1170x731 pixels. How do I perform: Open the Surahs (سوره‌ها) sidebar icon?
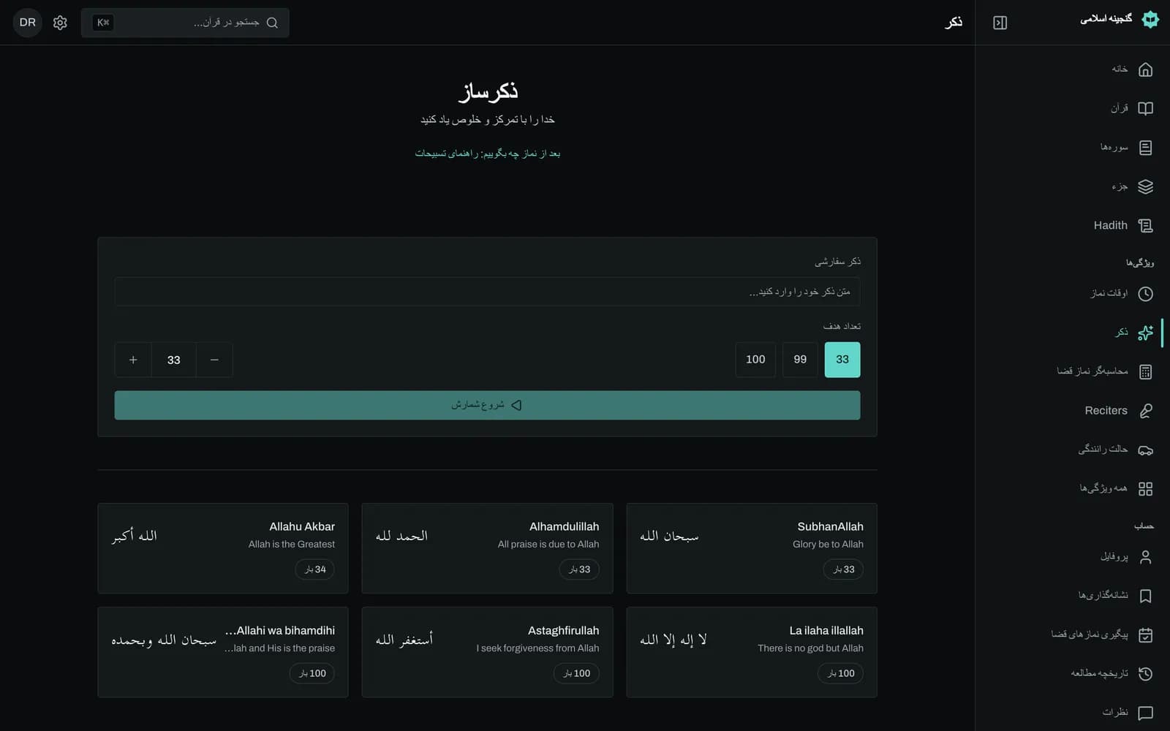pyautogui.click(x=1145, y=148)
